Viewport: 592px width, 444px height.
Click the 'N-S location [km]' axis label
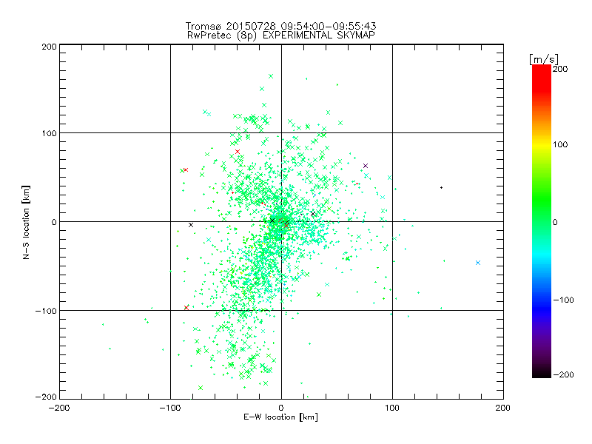[26, 223]
